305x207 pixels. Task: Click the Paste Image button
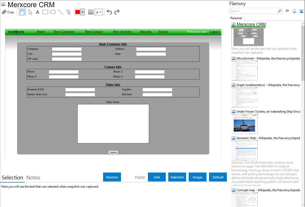click(x=197, y=177)
